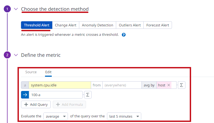The image size is (214, 123).
Task: Select Change Alert detection method
Action: coord(66,25)
